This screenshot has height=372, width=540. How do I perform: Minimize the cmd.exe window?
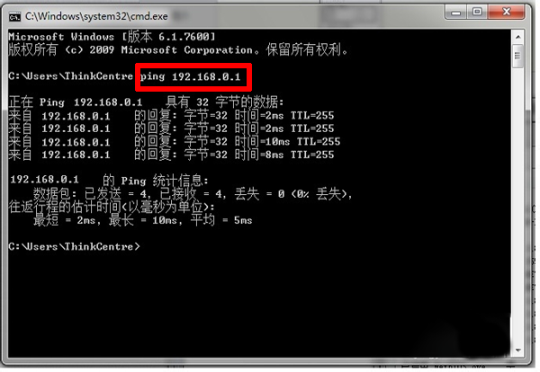457,12
